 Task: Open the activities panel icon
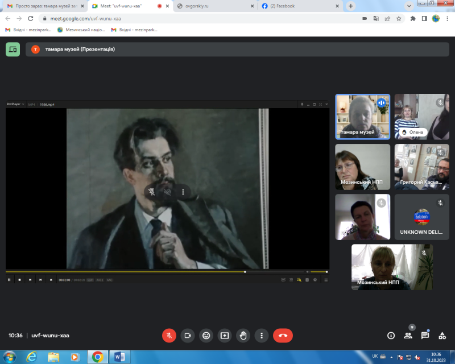442,336
